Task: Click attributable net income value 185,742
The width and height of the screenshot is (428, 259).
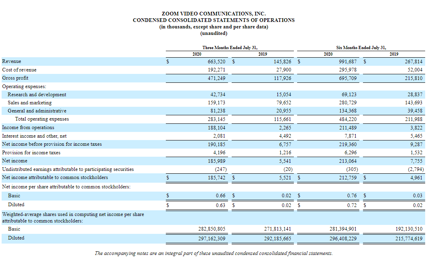Action: pos(217,178)
